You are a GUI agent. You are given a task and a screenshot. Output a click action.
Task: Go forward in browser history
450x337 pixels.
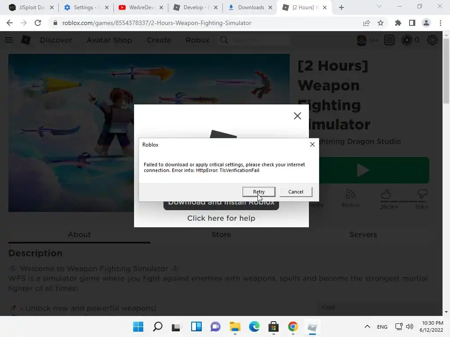[x=24, y=23]
